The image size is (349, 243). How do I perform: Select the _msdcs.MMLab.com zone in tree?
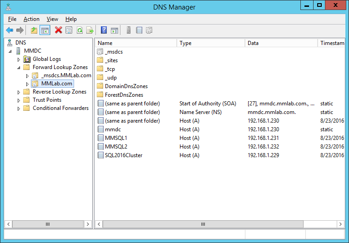pyautogui.click(x=66, y=75)
